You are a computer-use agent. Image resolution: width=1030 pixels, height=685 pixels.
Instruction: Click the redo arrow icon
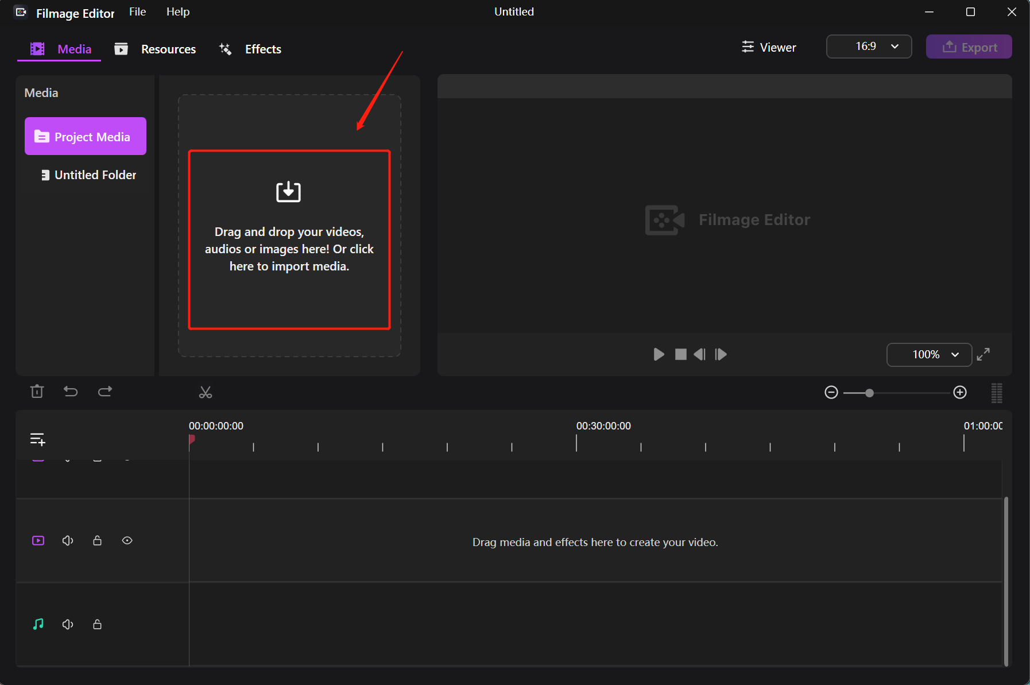tap(105, 392)
